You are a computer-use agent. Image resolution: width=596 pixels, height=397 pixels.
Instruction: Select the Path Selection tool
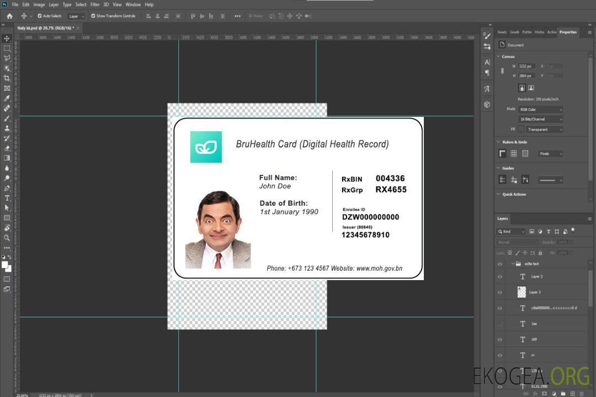click(x=7, y=208)
